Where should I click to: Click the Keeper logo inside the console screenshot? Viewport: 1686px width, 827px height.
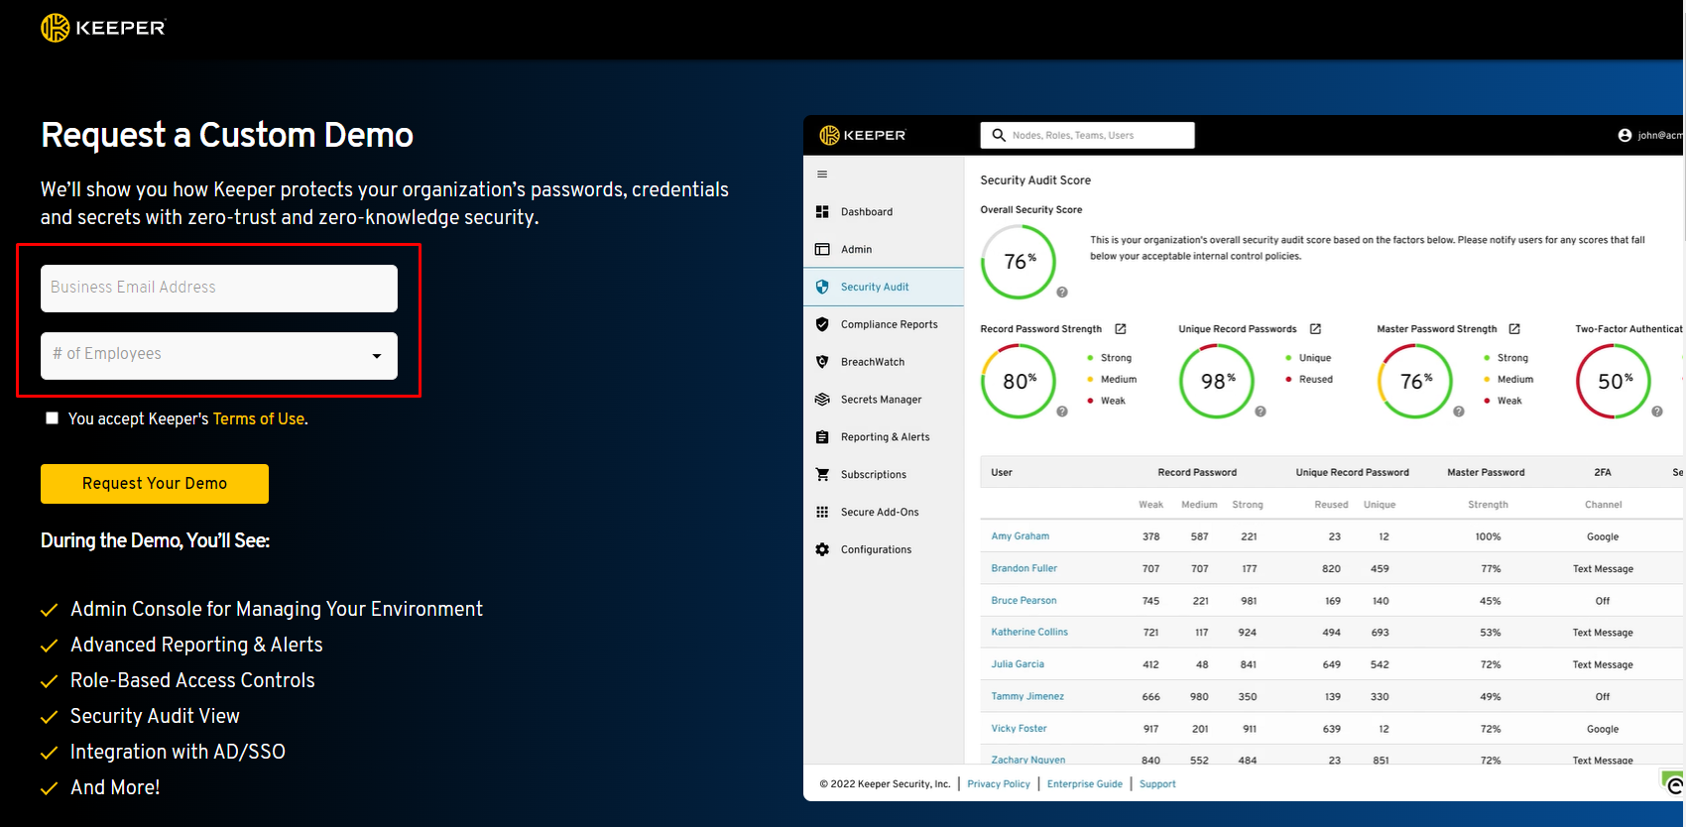tap(862, 135)
